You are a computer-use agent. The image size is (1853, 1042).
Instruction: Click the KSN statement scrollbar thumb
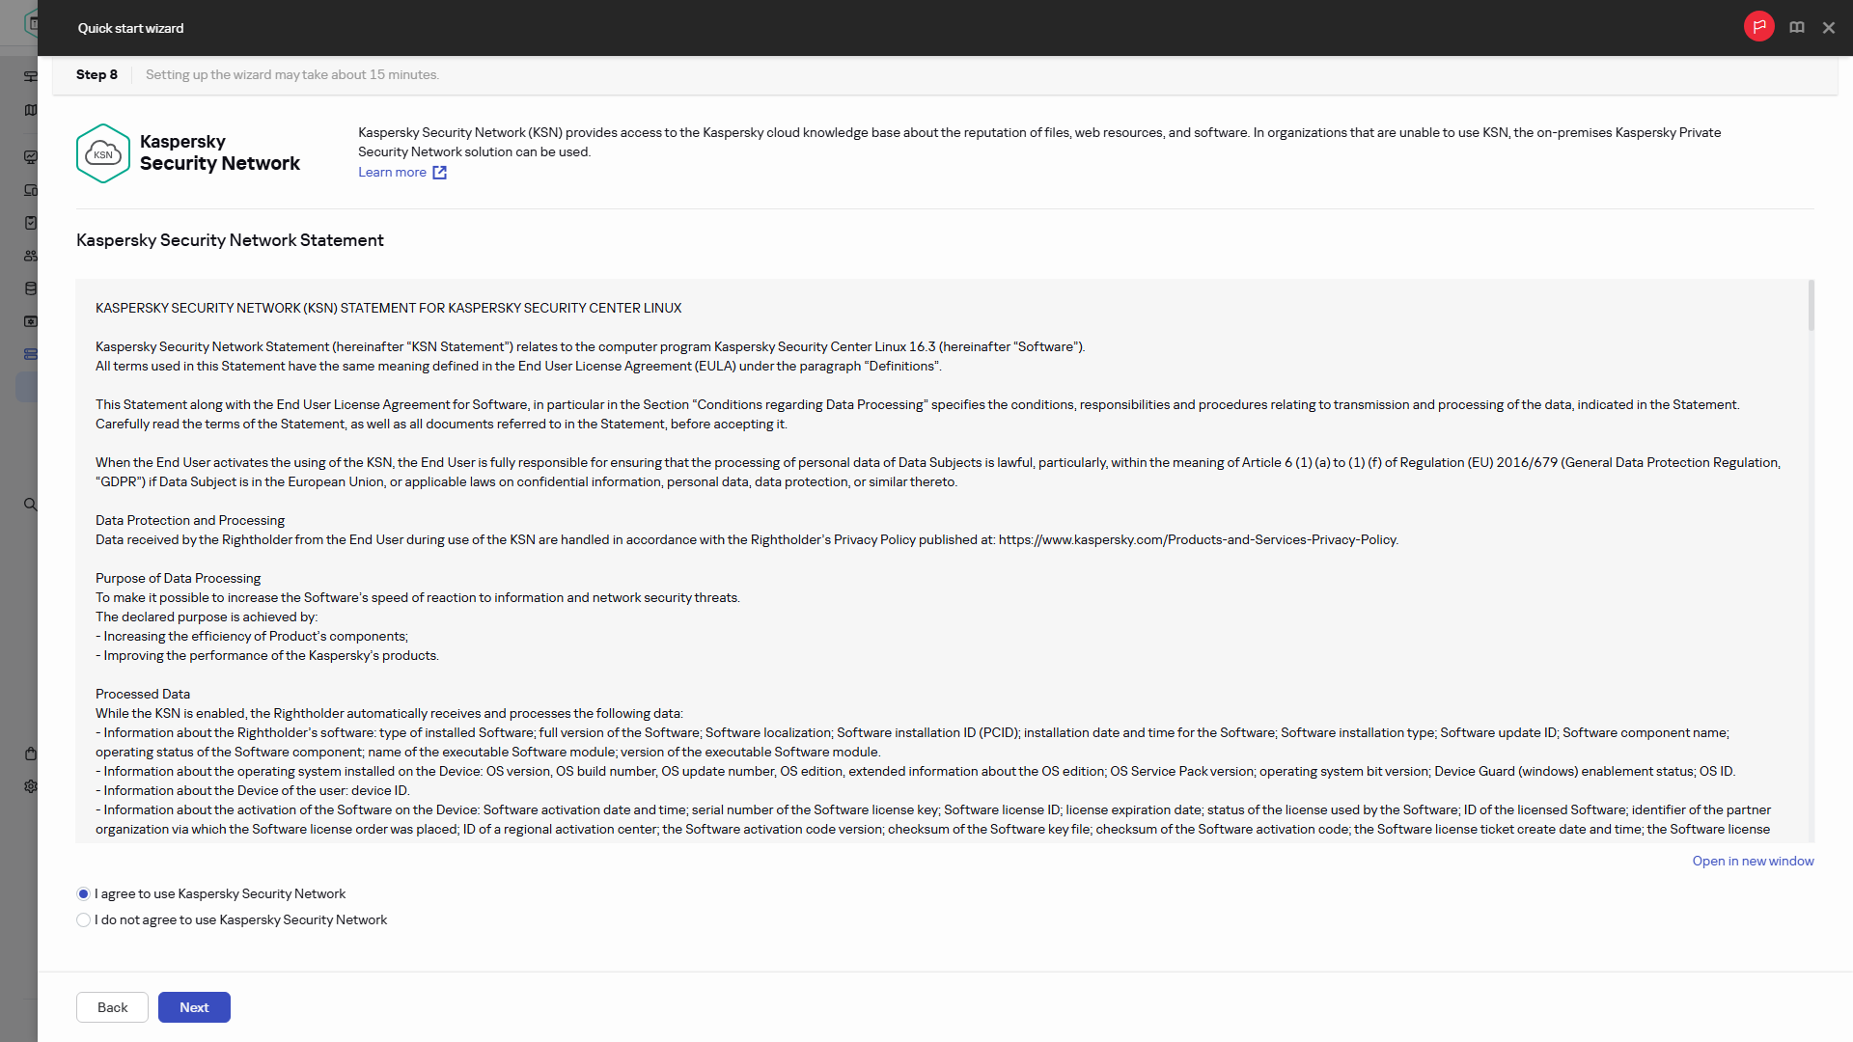click(x=1811, y=305)
